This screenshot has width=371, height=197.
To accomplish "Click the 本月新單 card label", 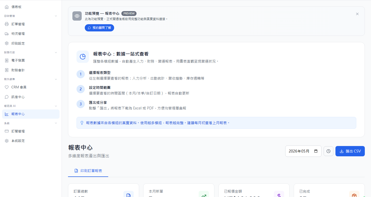I will pos(156,191).
